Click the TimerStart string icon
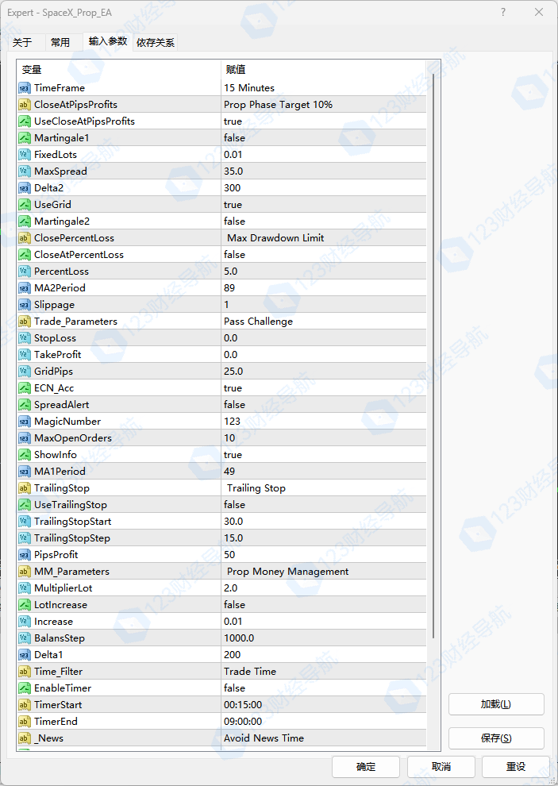The width and height of the screenshot is (558, 786). tap(24, 705)
